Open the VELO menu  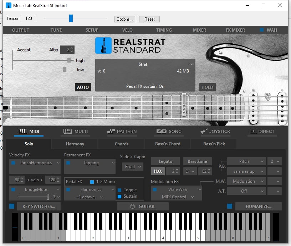pos(127,30)
